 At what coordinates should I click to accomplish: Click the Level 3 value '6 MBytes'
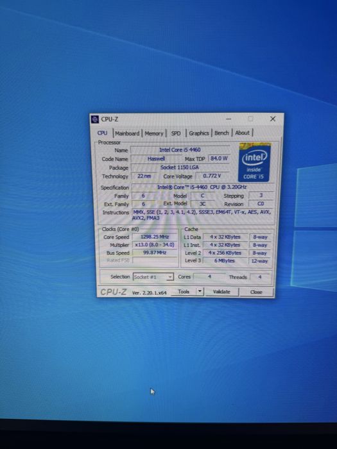click(x=225, y=261)
